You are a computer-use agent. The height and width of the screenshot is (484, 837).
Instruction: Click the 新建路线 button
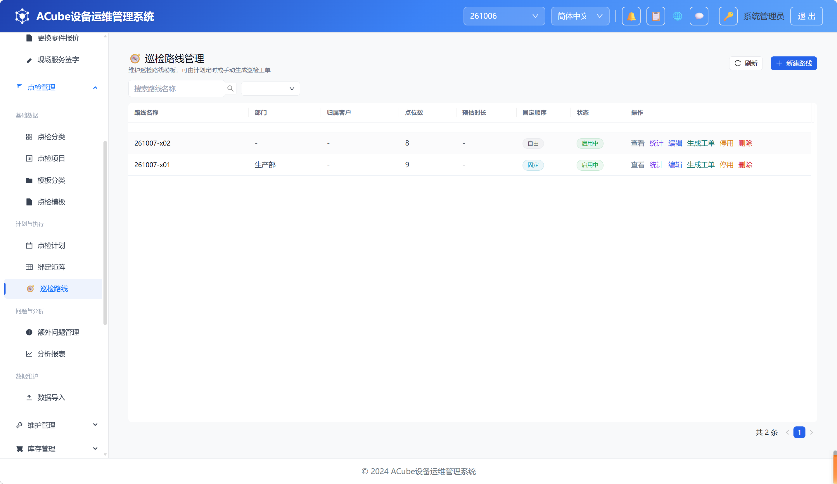(793, 63)
